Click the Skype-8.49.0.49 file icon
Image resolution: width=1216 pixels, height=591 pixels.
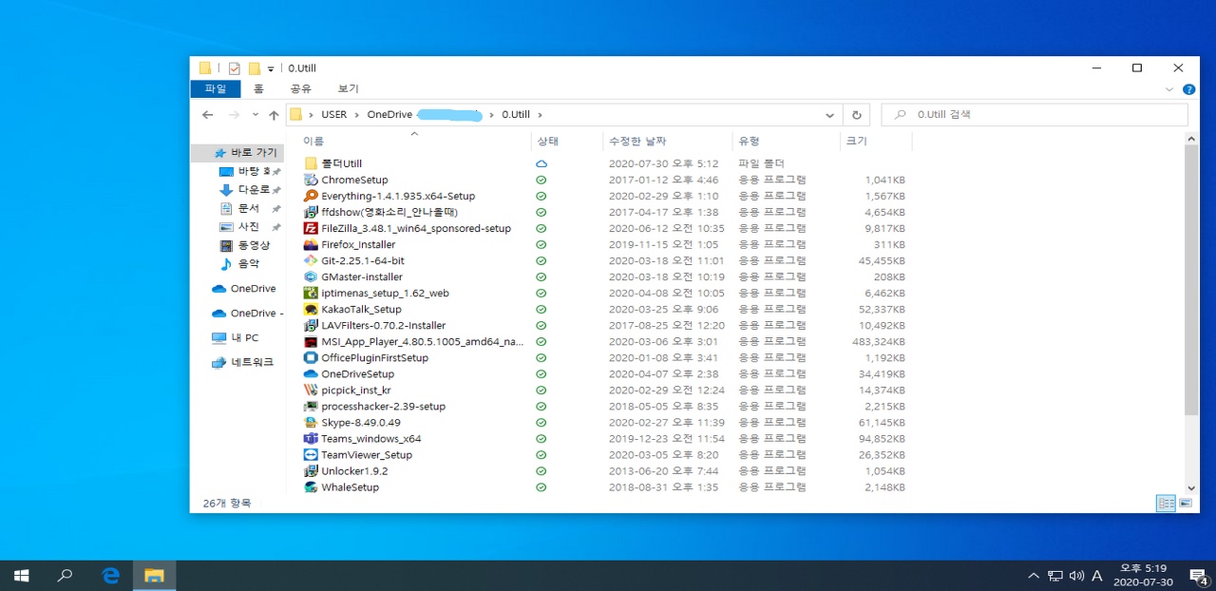311,422
